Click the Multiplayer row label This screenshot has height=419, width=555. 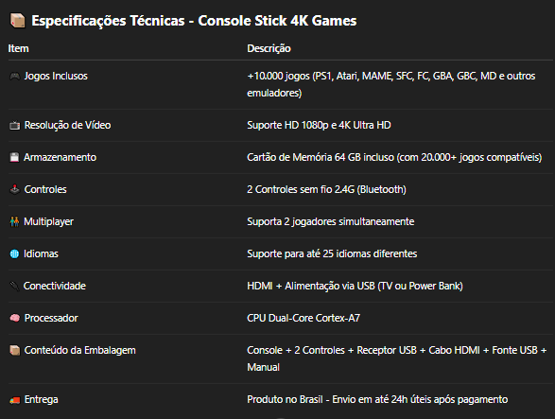[48, 221]
